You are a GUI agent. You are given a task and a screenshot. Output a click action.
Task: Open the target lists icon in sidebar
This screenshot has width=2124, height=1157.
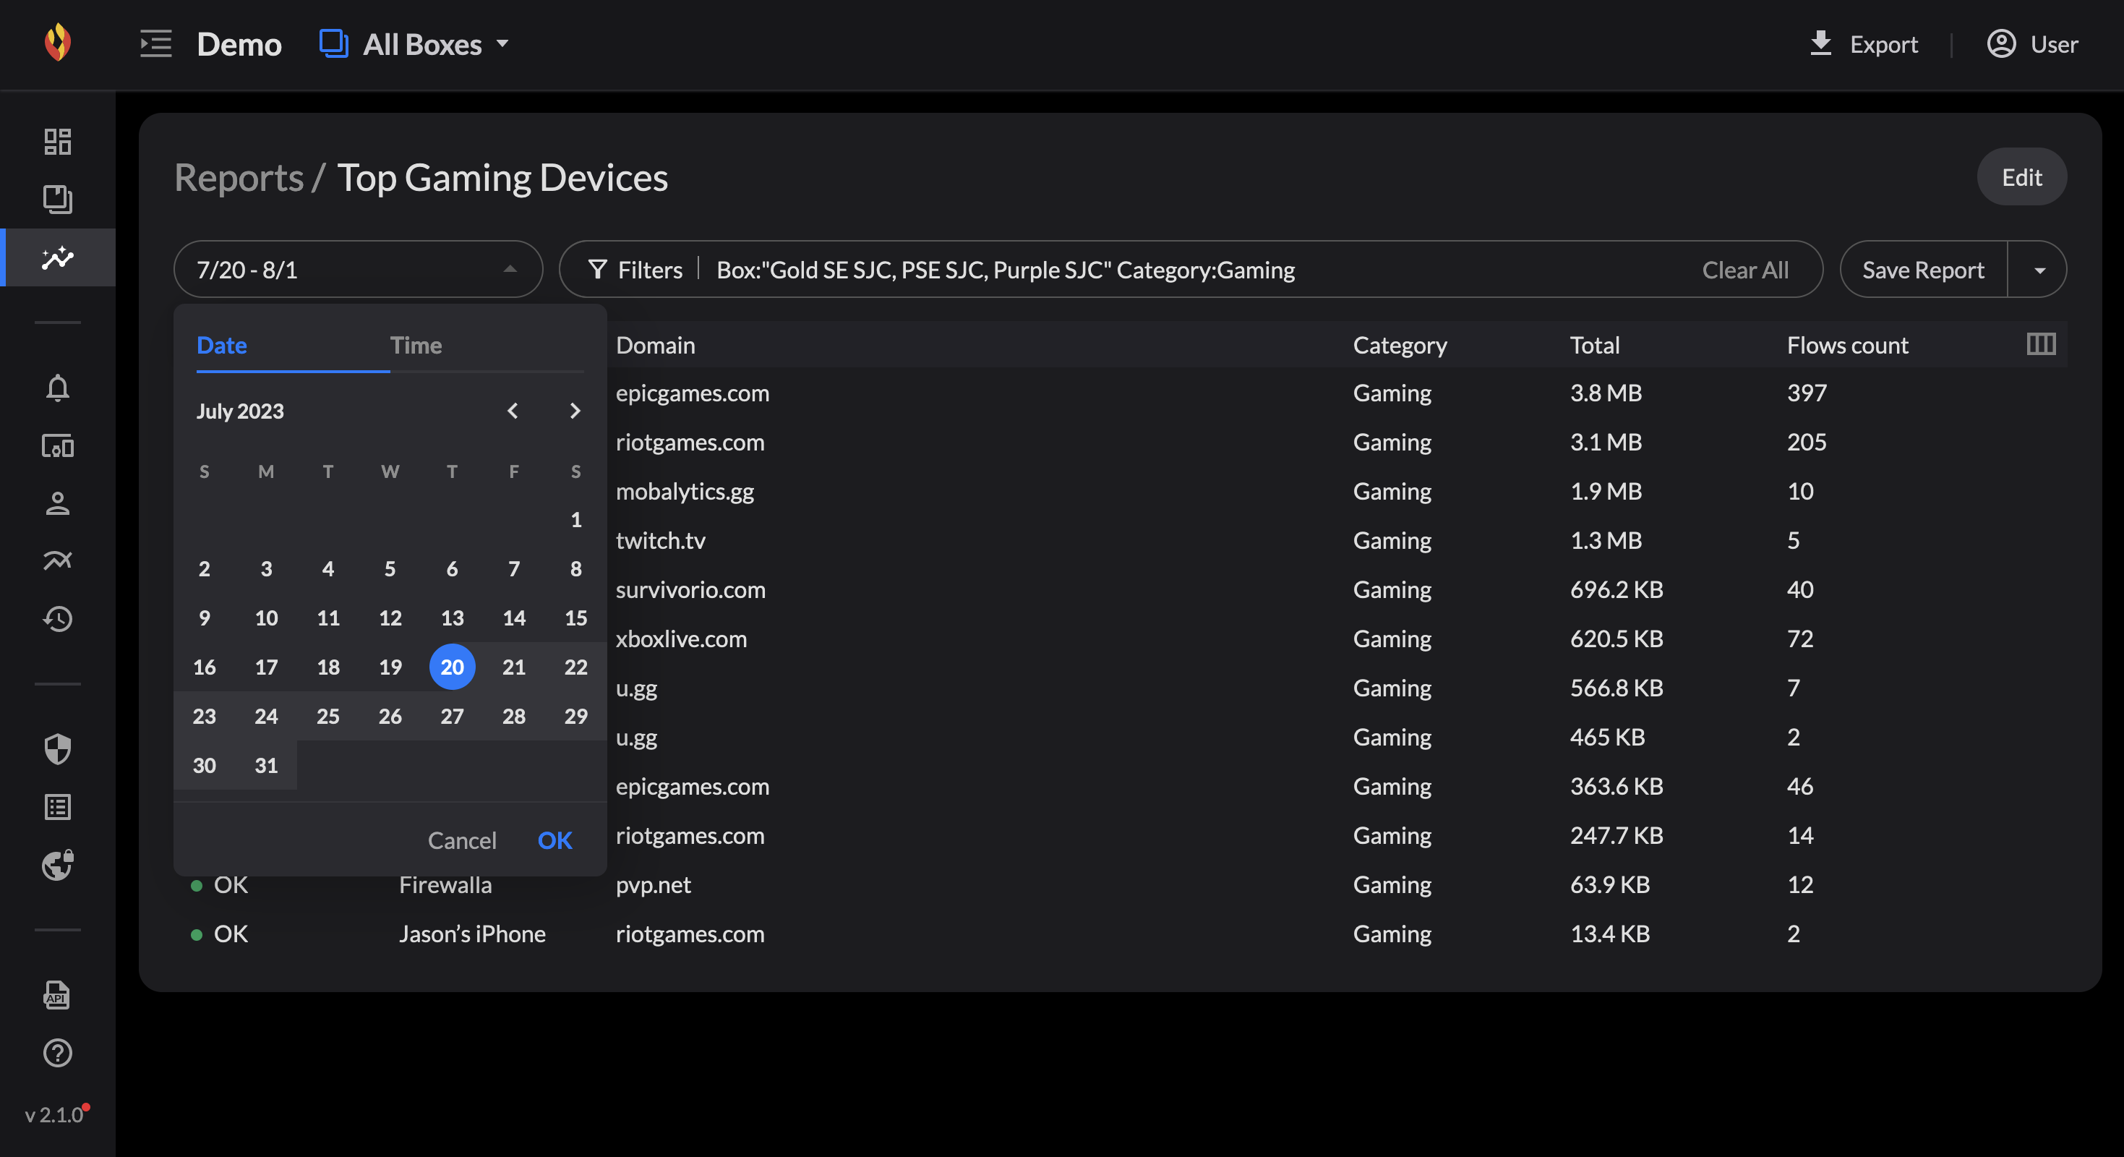coord(58,806)
